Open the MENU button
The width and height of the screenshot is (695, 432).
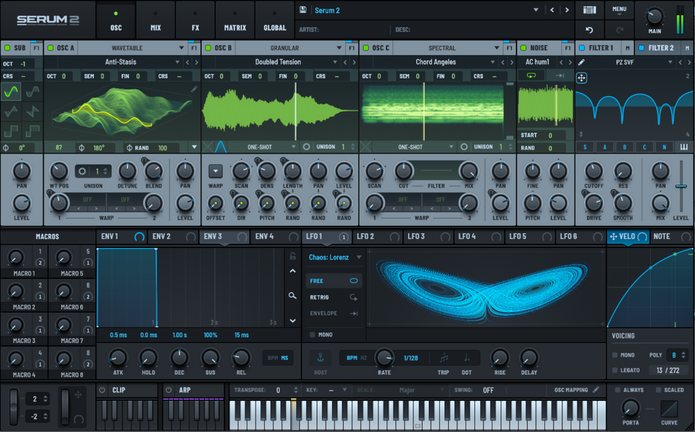click(x=619, y=9)
